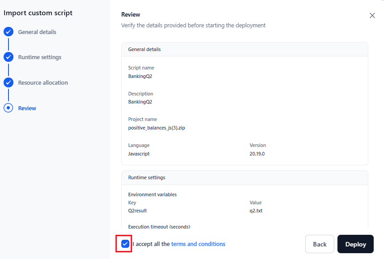Expand the General details review section header
The width and height of the screenshot is (384, 259).
244,49
